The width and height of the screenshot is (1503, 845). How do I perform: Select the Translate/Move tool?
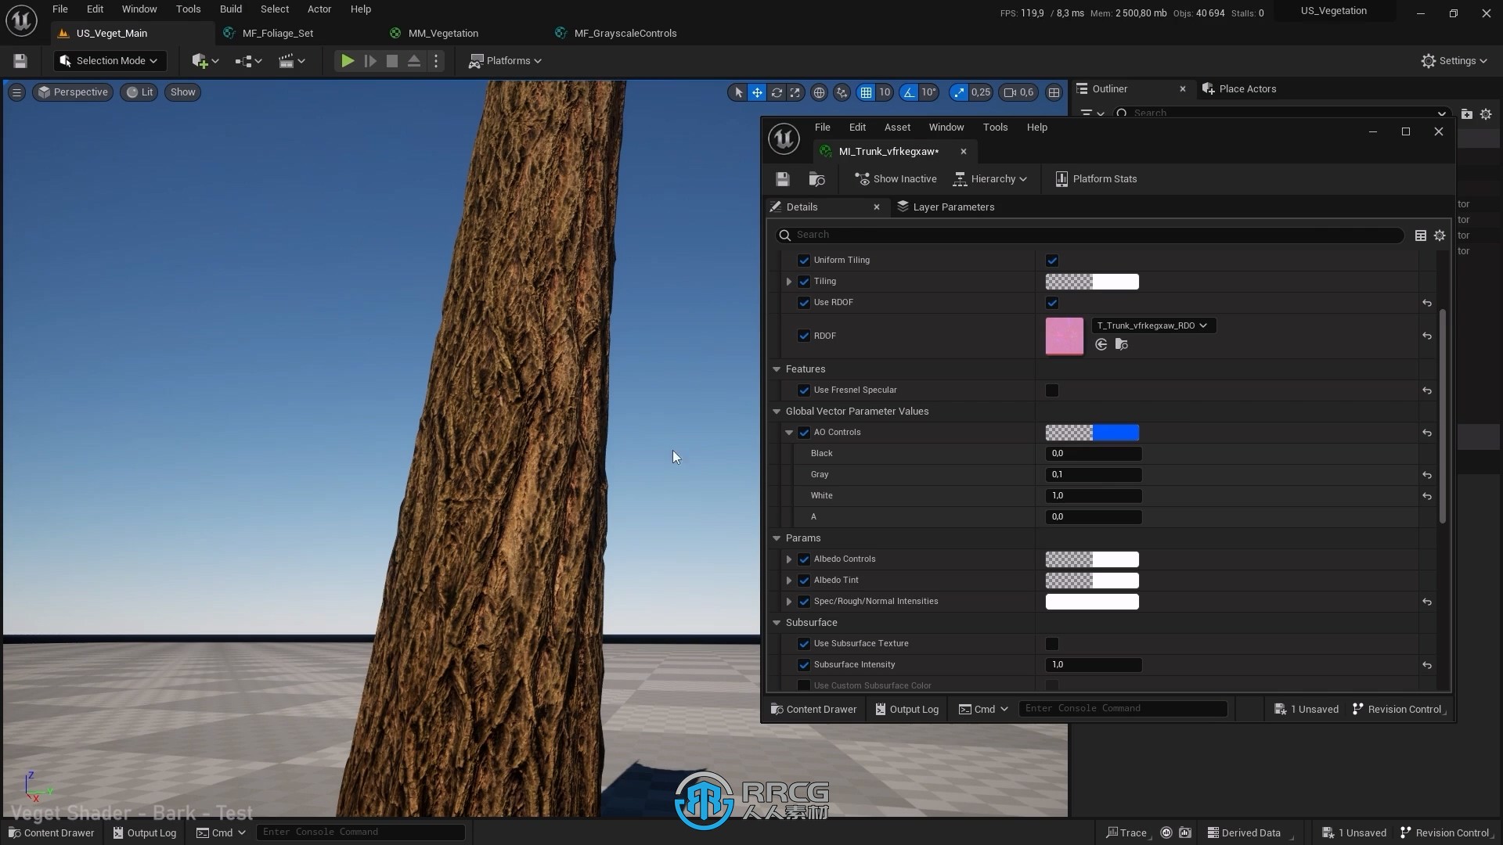click(758, 92)
